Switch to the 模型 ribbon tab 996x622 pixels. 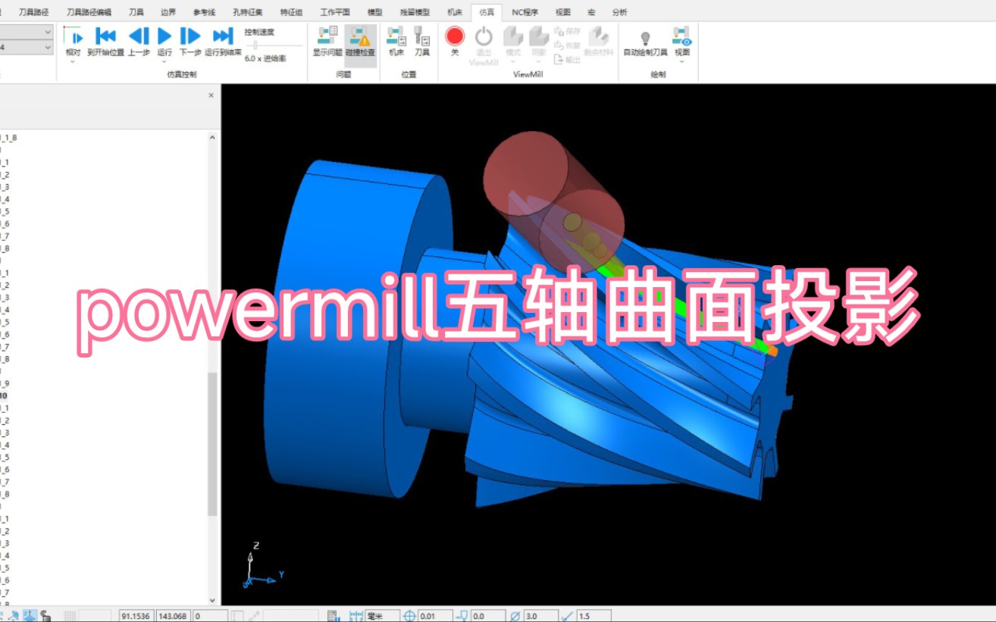[x=375, y=12]
